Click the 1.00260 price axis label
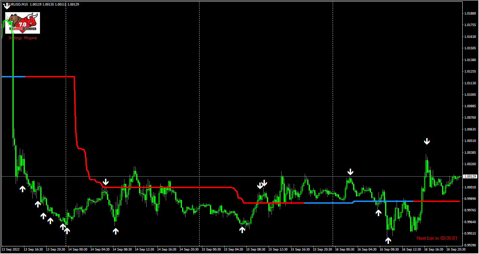479x254 pixels. click(470, 164)
